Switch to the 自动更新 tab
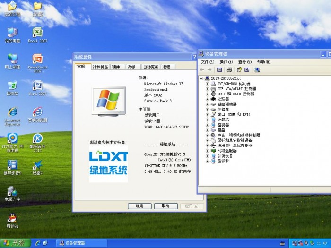Viewport: 331px width, 248px height. coord(151,67)
